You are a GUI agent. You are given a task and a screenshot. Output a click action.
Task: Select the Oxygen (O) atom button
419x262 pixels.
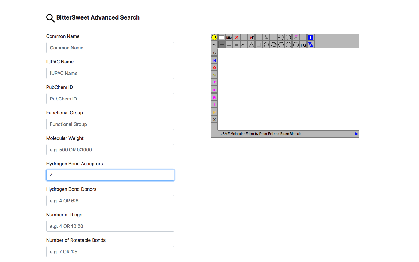214,68
